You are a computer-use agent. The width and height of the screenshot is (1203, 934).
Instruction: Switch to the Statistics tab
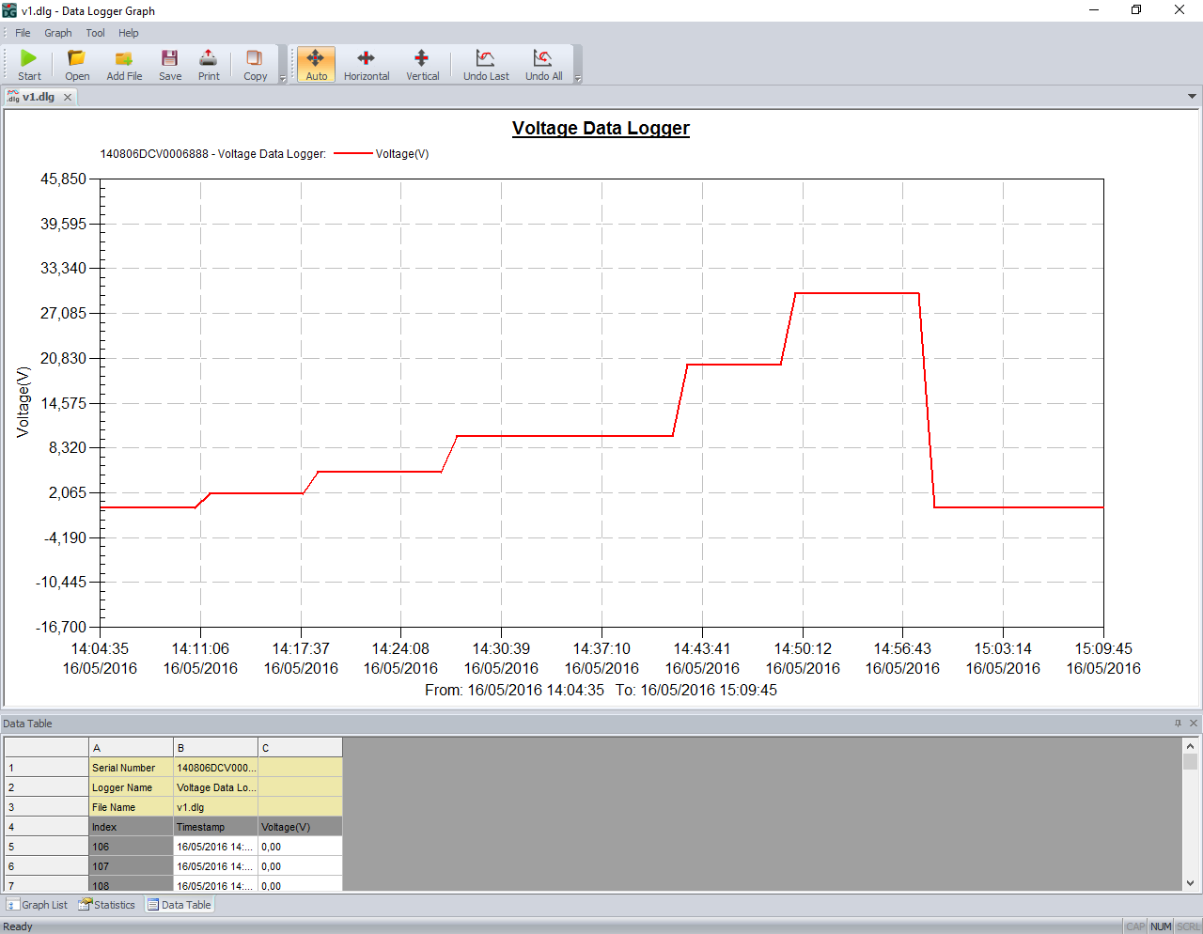click(x=107, y=905)
